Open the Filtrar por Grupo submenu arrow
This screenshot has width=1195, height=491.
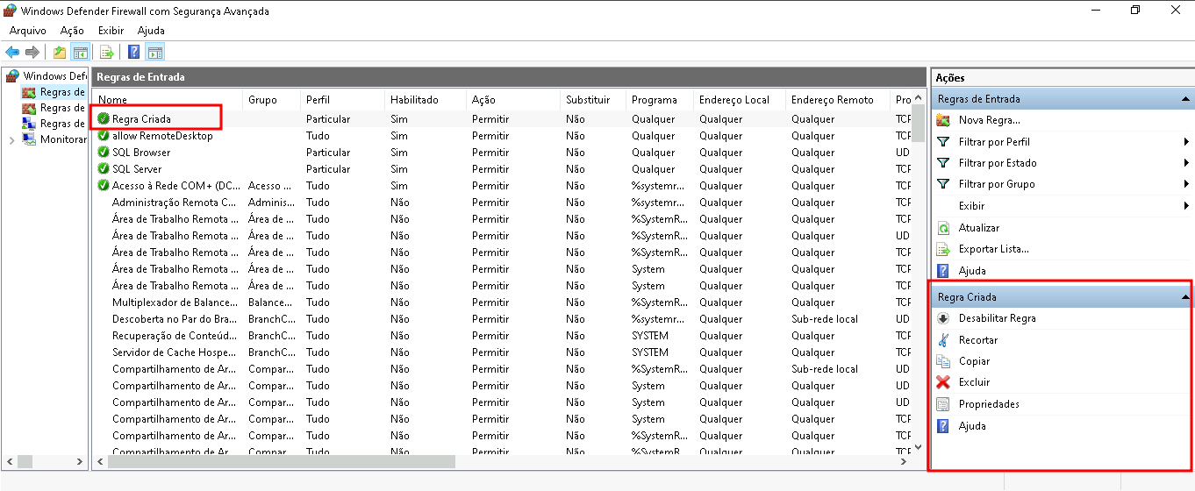[1186, 184]
